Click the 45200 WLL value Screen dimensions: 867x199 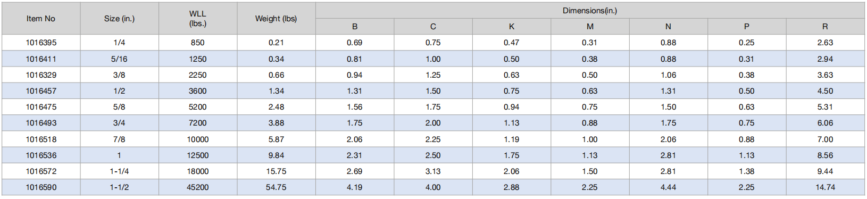tap(198, 187)
